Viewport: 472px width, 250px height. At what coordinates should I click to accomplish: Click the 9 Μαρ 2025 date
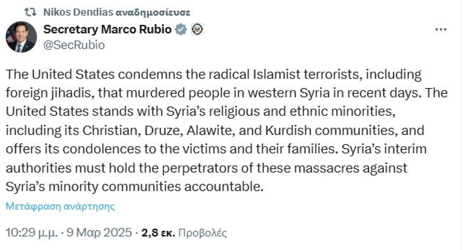coord(100,232)
